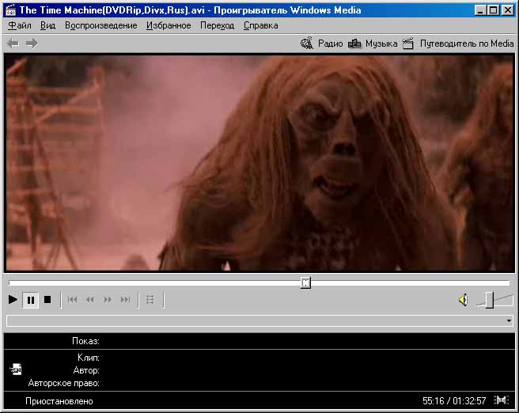Viewport: 519px width, 413px height.
Task: Click the Pause button
Action: point(30,300)
